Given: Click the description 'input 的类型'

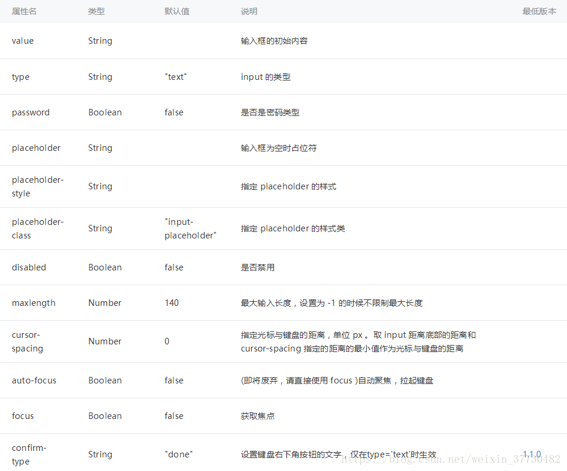Looking at the screenshot, I should pyautogui.click(x=266, y=77).
